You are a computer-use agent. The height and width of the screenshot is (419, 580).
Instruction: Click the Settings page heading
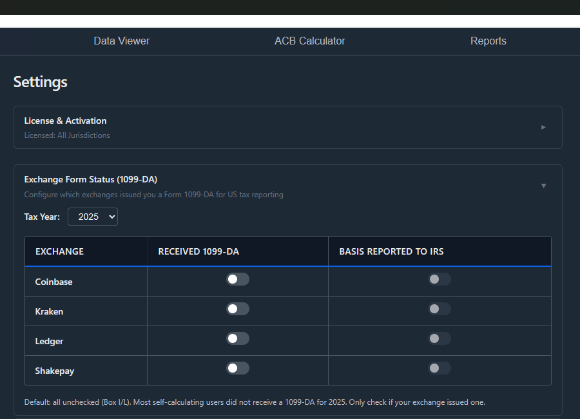pos(40,82)
